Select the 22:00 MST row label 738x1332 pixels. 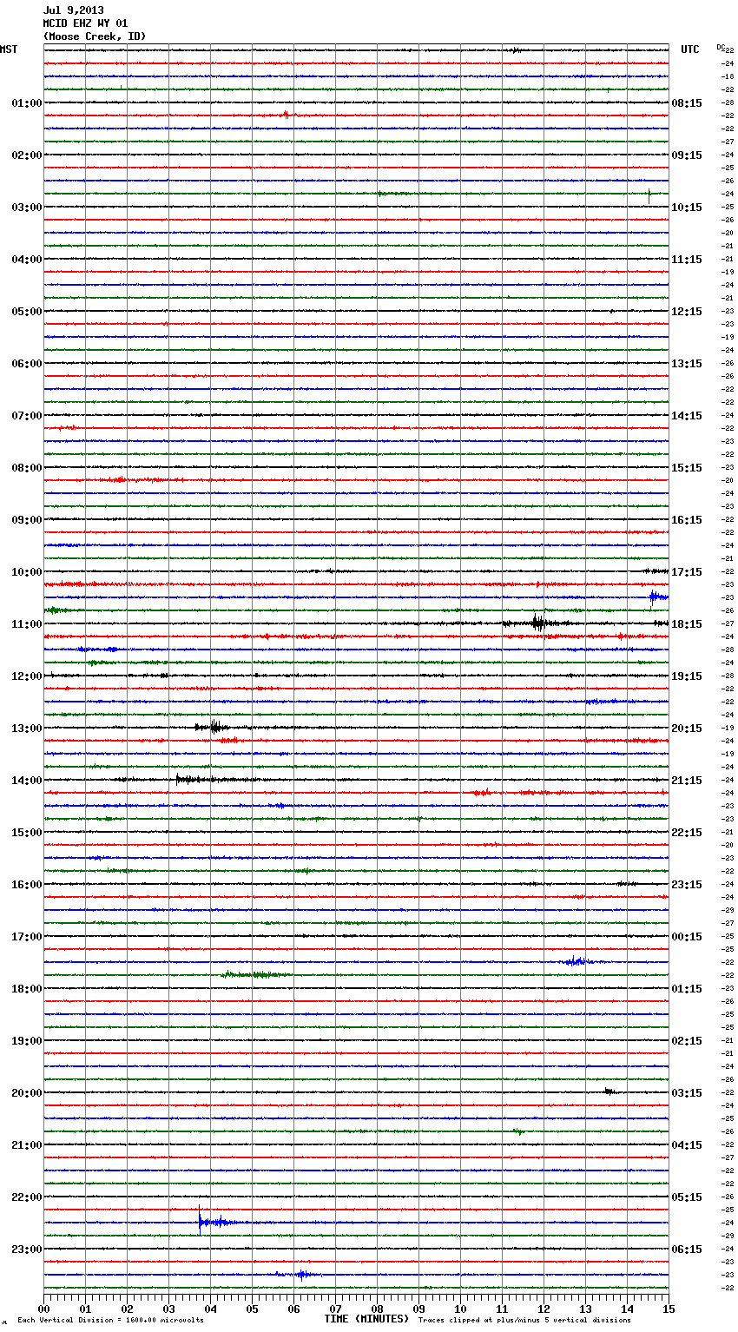pos(26,1197)
